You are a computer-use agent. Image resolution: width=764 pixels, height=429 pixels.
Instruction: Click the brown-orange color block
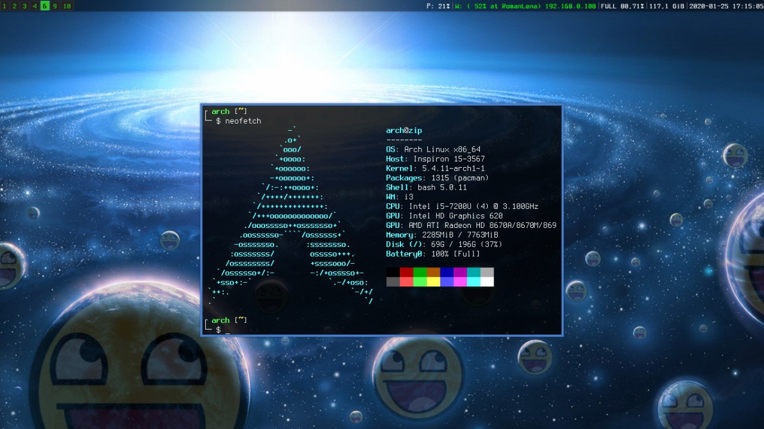(x=433, y=272)
